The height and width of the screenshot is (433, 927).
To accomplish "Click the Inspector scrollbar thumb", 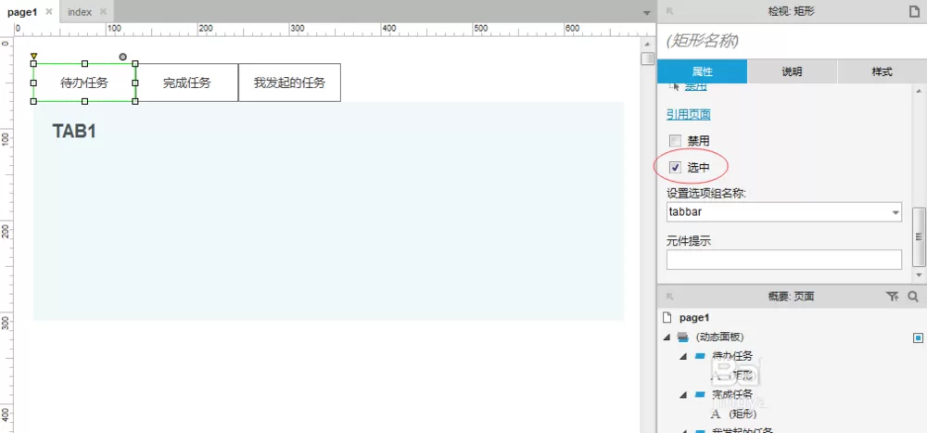I will 919,236.
